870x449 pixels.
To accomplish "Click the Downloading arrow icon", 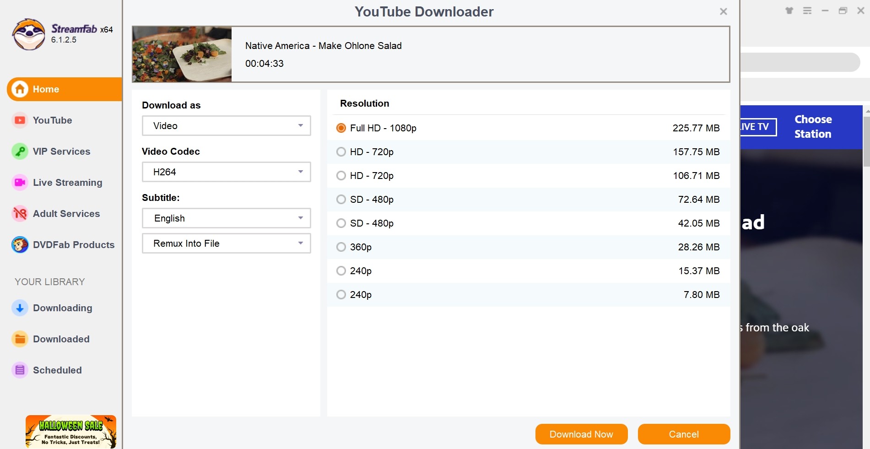I will (x=20, y=308).
